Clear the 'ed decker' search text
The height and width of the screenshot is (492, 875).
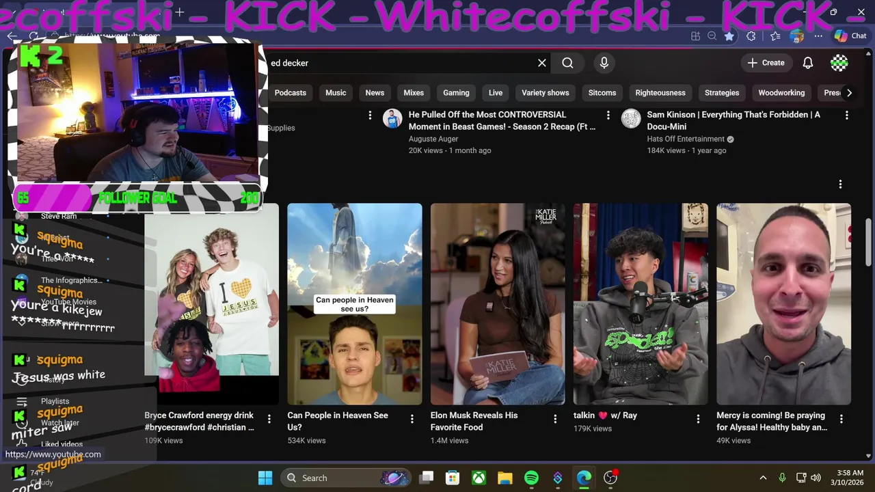[542, 63]
